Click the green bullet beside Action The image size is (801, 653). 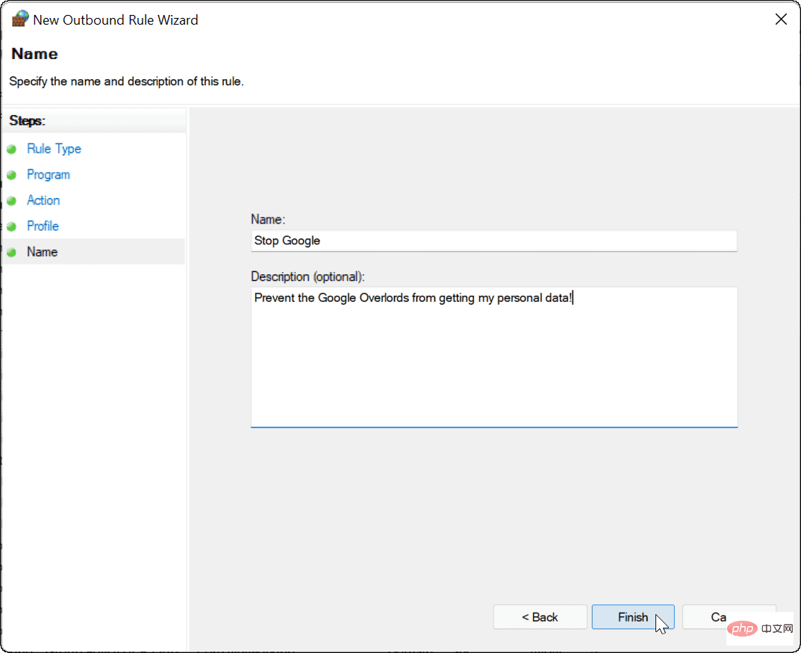click(12, 200)
